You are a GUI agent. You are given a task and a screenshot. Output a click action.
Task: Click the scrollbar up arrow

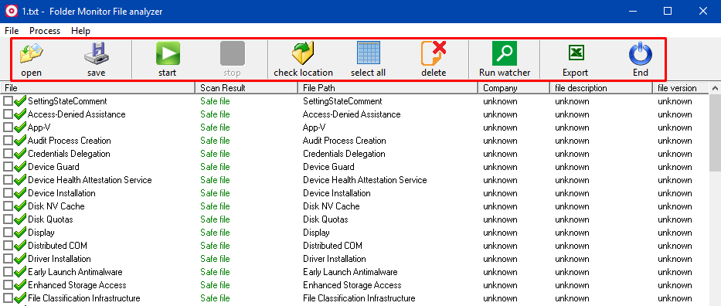coord(716,88)
